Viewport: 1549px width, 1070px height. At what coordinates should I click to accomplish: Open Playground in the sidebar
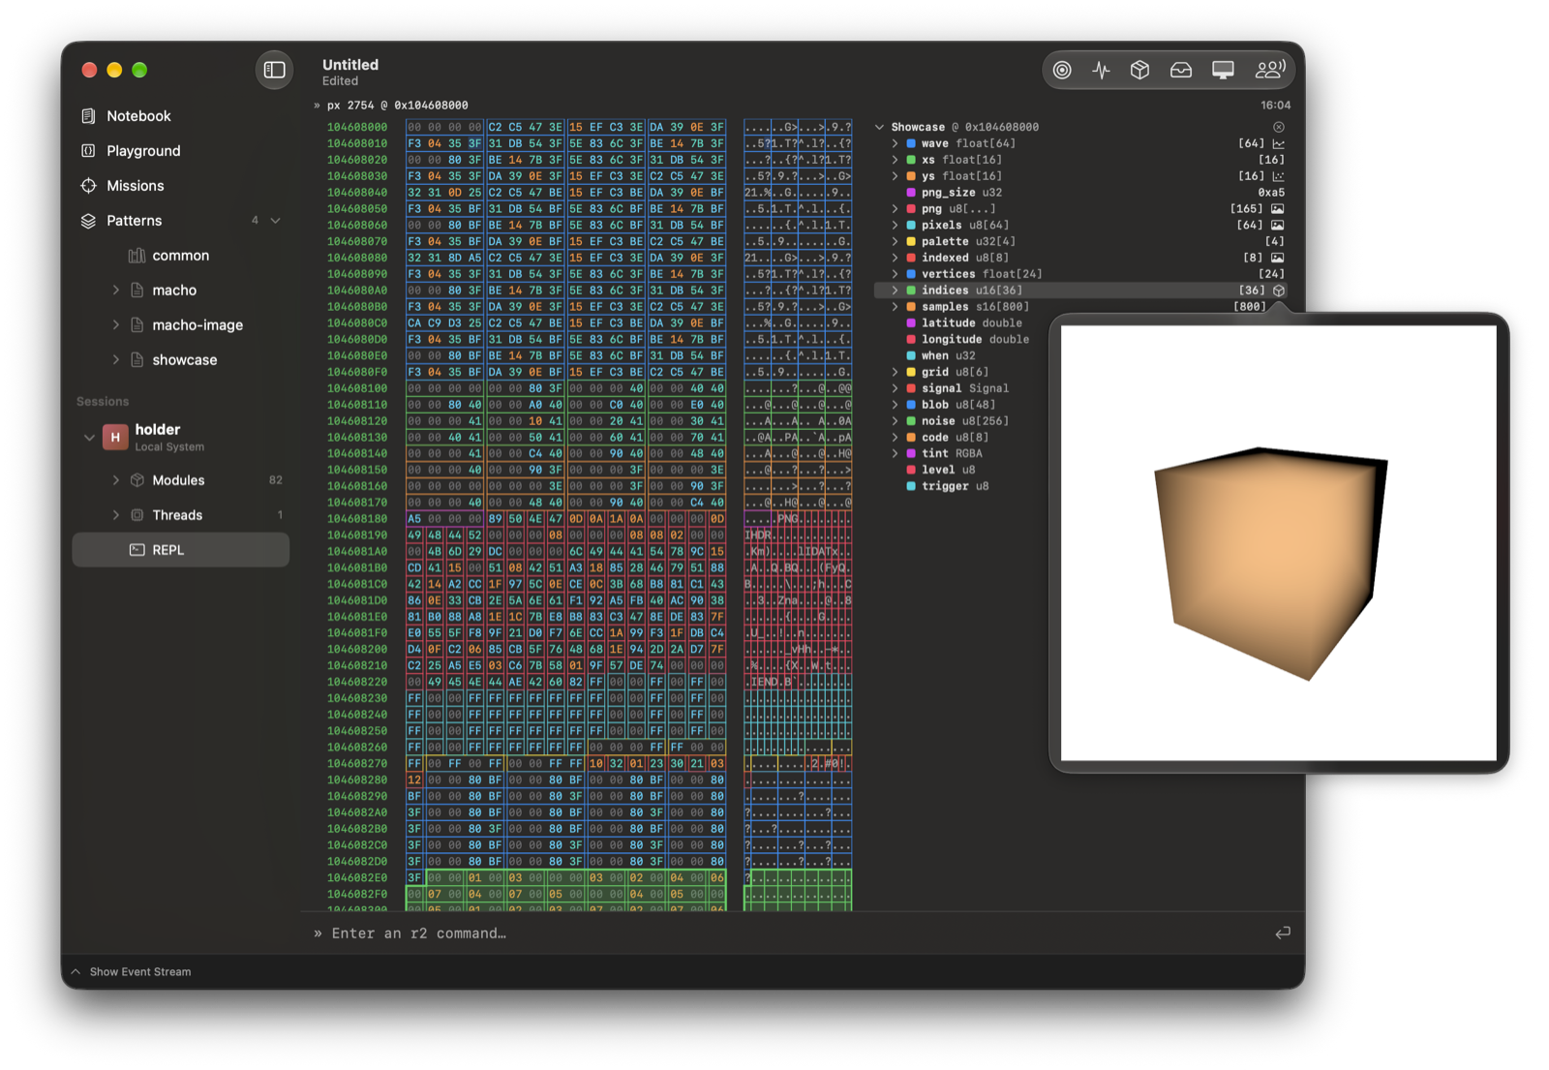[x=181, y=151]
